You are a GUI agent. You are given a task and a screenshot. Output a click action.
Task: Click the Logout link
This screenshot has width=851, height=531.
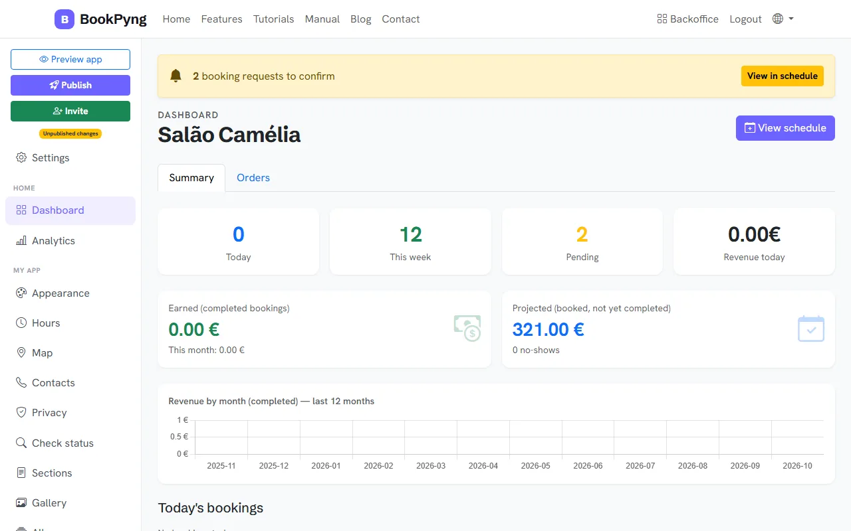pos(745,19)
